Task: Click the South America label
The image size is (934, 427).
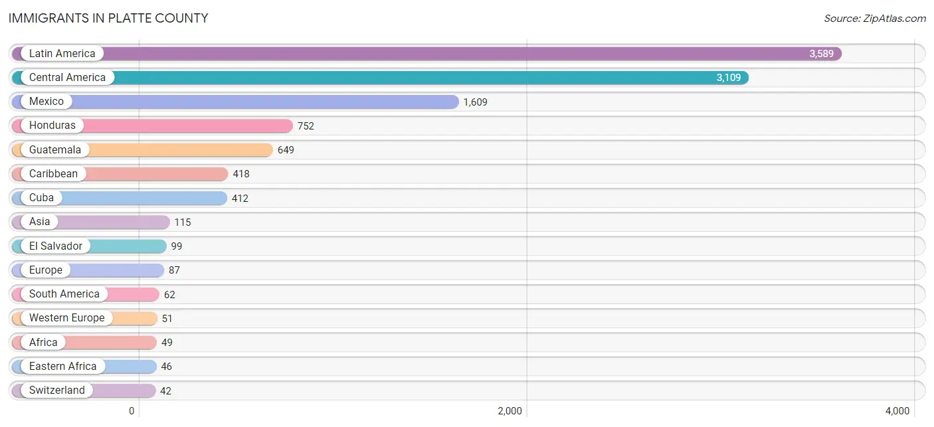Action: pyautogui.click(x=64, y=294)
